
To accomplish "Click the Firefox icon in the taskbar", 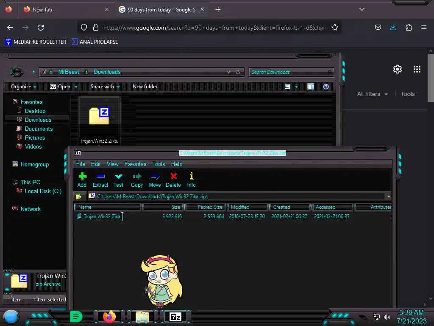I will click(109, 316).
